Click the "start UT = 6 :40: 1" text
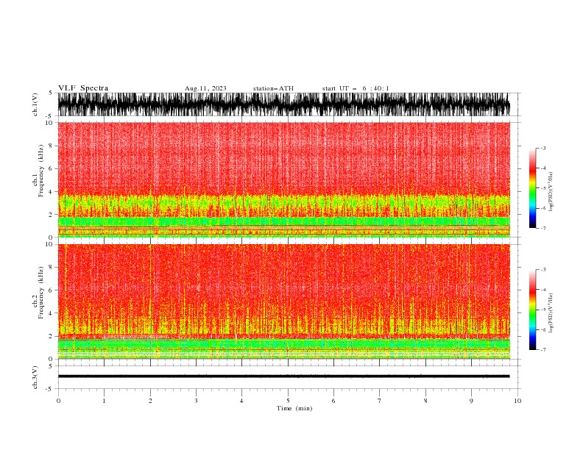 pyautogui.click(x=356, y=88)
